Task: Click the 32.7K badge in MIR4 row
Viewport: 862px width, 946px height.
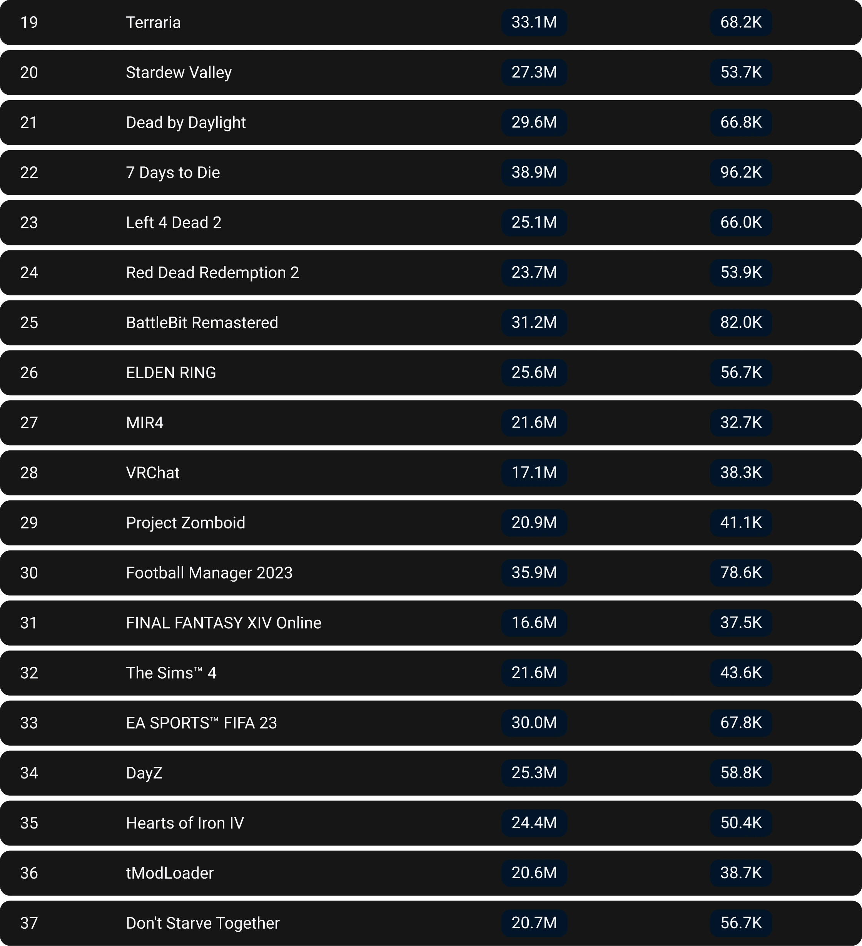Action: pyautogui.click(x=741, y=423)
